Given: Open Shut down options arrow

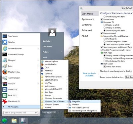Looking at the screenshot, I should 54,113.
